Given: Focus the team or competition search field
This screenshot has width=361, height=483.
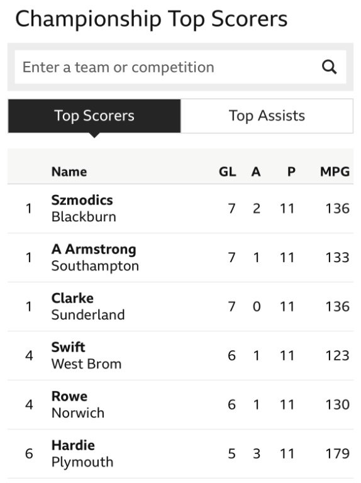Looking at the screenshot, I should (x=181, y=67).
